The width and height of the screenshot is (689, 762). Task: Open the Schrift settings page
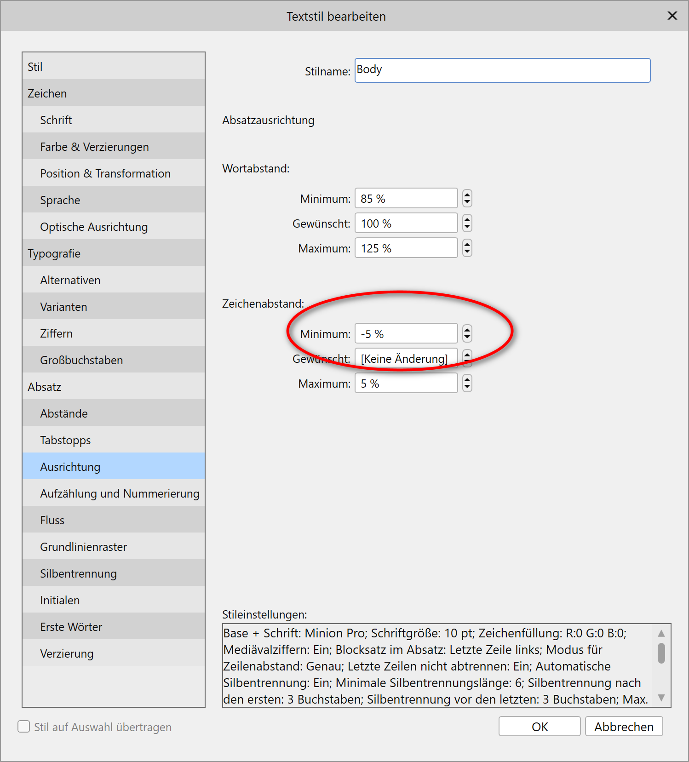114,120
